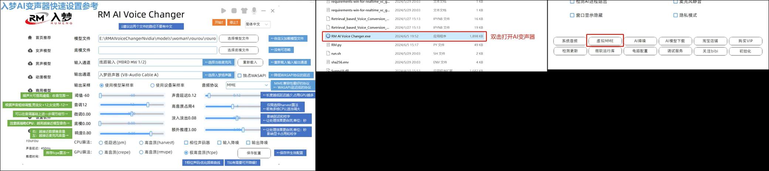This screenshot has width=769, height=171.
Task: Open the 女声模型 sidebar item
Action: 39,50
